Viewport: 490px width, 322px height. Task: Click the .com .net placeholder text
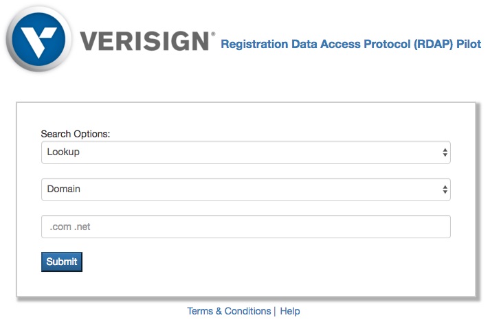pyautogui.click(x=70, y=227)
